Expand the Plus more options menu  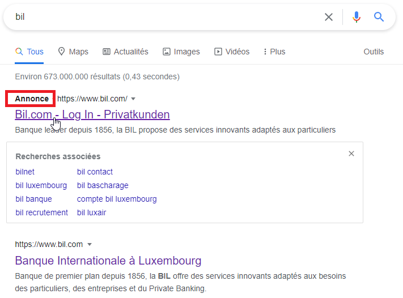click(274, 52)
